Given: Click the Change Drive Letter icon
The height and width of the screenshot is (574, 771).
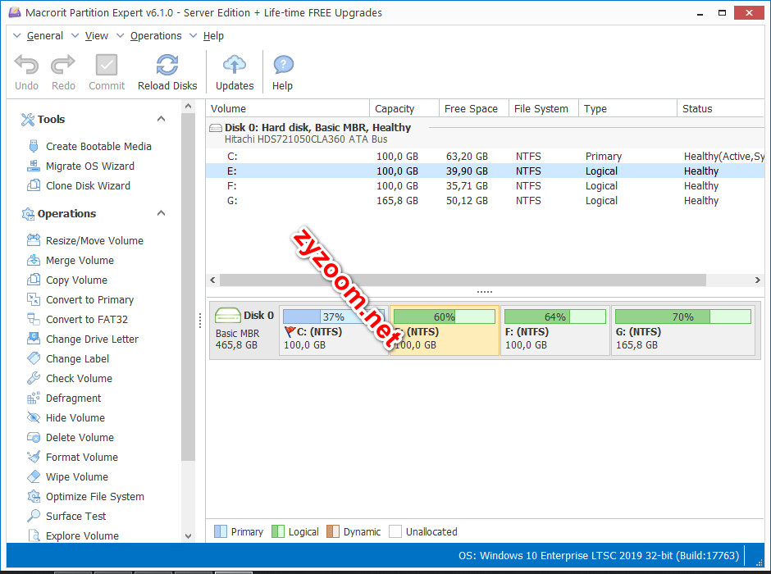Looking at the screenshot, I should coord(34,339).
